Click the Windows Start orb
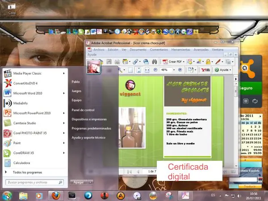Viewport: 268px width, 201px height. click(7, 195)
